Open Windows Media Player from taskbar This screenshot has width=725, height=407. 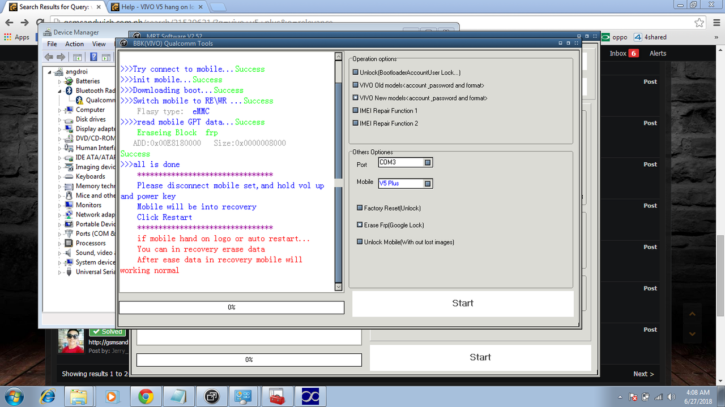112,396
